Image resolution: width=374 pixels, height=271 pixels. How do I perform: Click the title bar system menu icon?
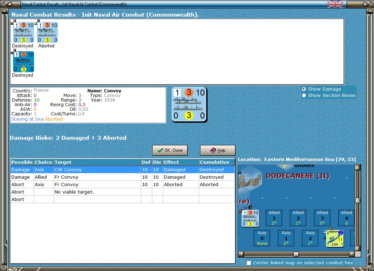[x=9, y=4]
